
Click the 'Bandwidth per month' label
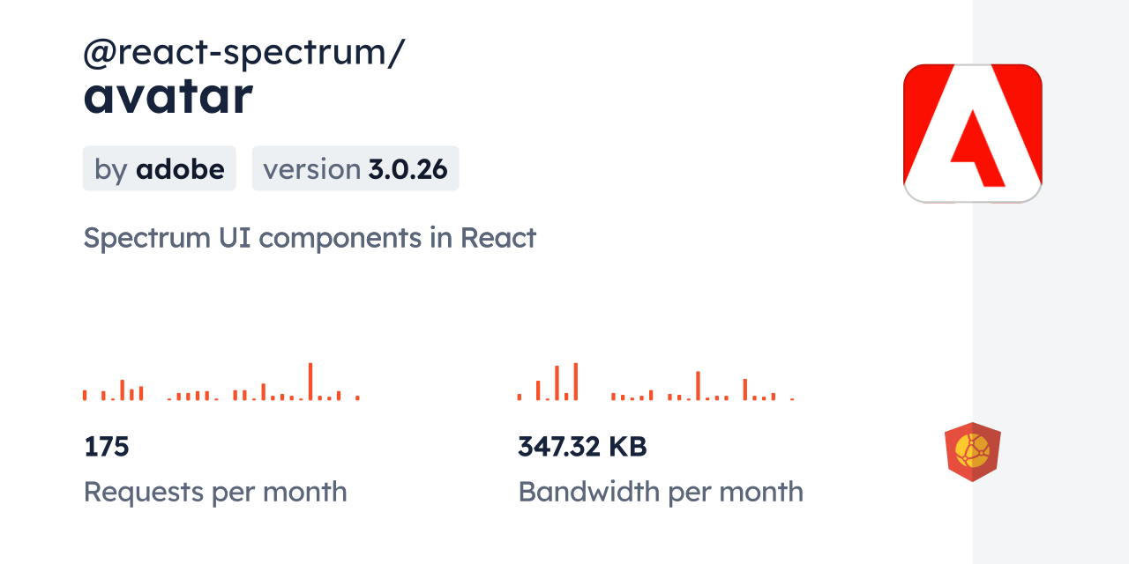click(661, 492)
